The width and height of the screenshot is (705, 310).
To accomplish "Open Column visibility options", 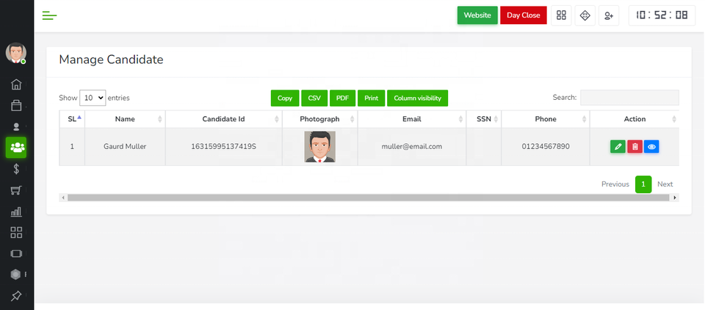I will tap(417, 98).
